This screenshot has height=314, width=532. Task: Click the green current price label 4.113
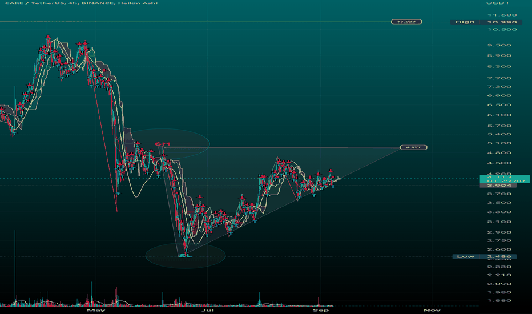point(505,179)
